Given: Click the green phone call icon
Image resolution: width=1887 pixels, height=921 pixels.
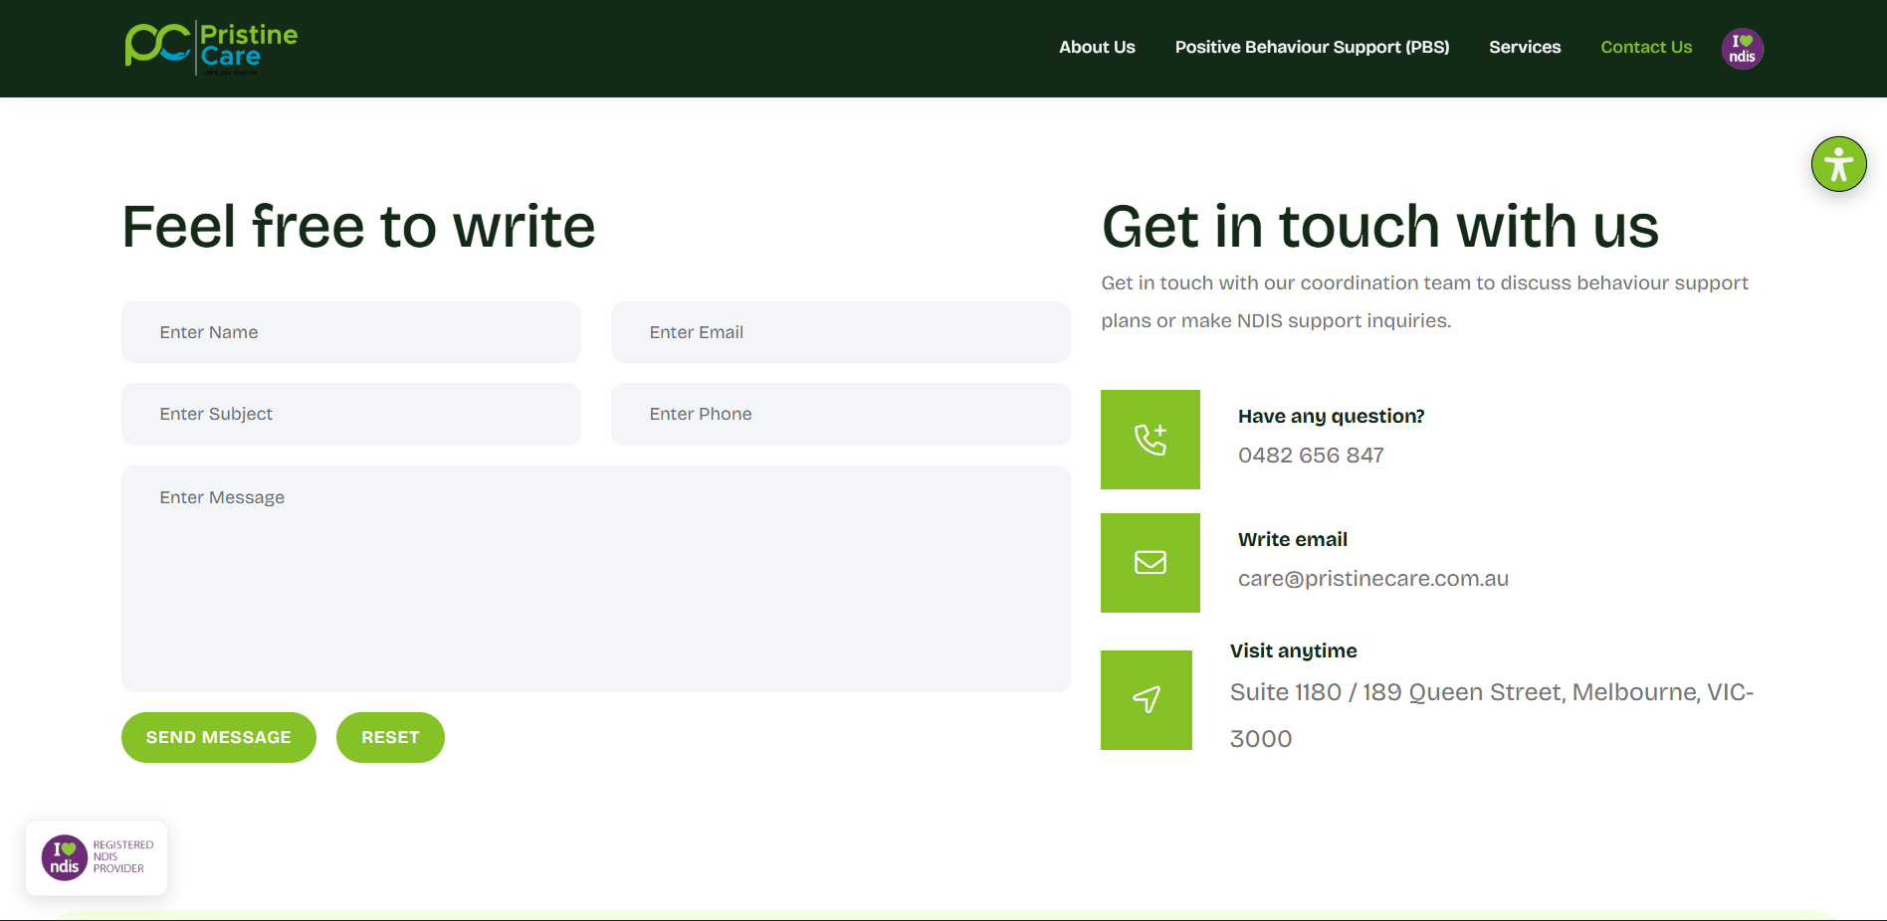Looking at the screenshot, I should (1151, 440).
